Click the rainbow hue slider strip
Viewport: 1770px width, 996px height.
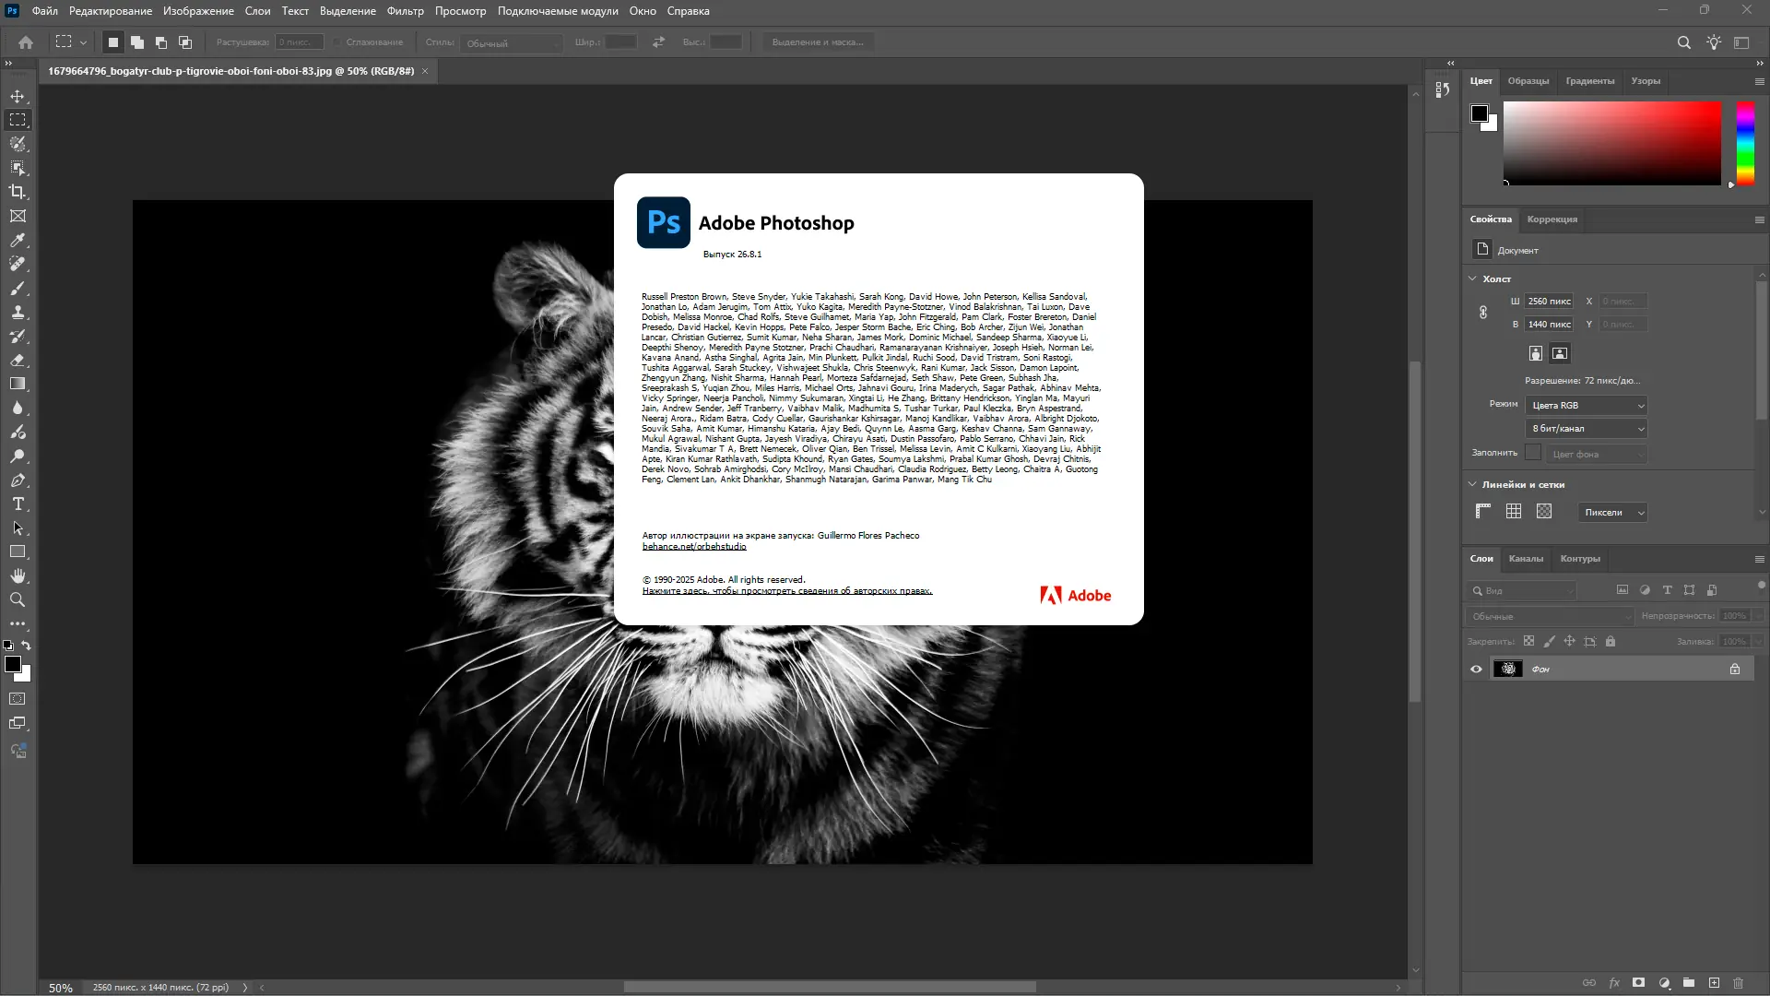[1745, 143]
